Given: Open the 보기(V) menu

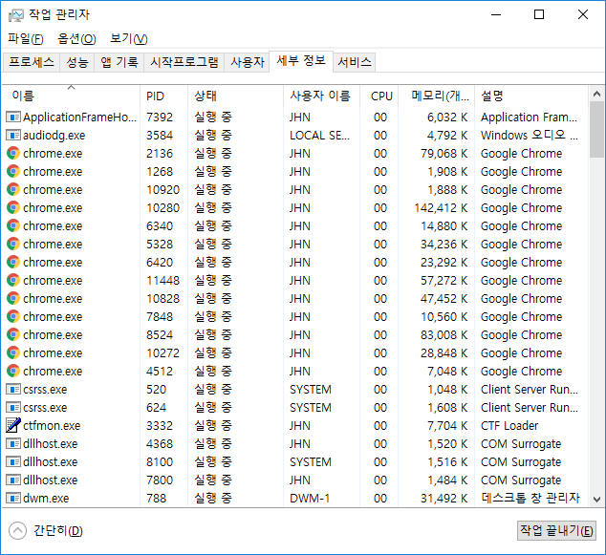Looking at the screenshot, I should point(129,38).
